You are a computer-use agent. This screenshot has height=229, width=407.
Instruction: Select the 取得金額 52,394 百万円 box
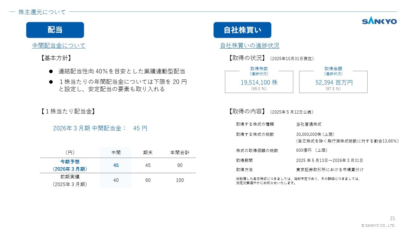(333, 82)
